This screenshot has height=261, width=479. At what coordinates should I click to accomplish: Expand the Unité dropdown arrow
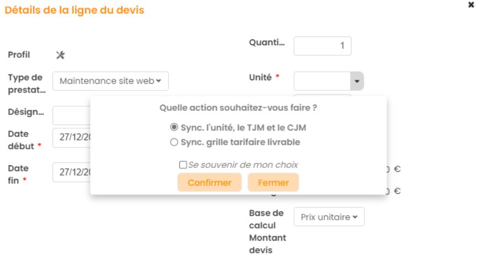pos(356,81)
